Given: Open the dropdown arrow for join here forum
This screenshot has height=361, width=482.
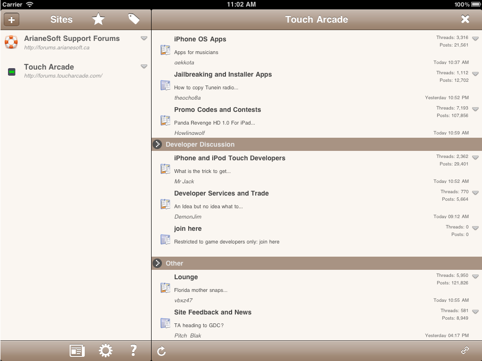Looking at the screenshot, I should click(x=475, y=228).
